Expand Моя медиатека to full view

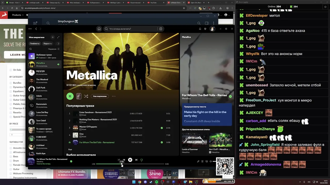point(58,37)
